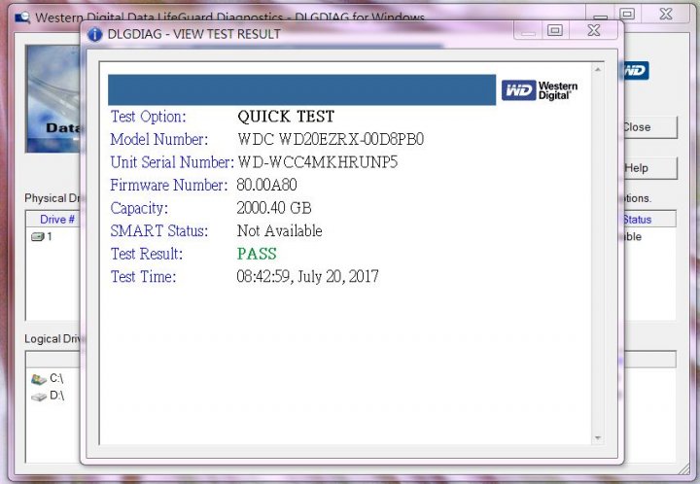Viewport: 700px width, 484px height.
Task: Maximize the View Test Result dialog
Action: tap(555, 30)
